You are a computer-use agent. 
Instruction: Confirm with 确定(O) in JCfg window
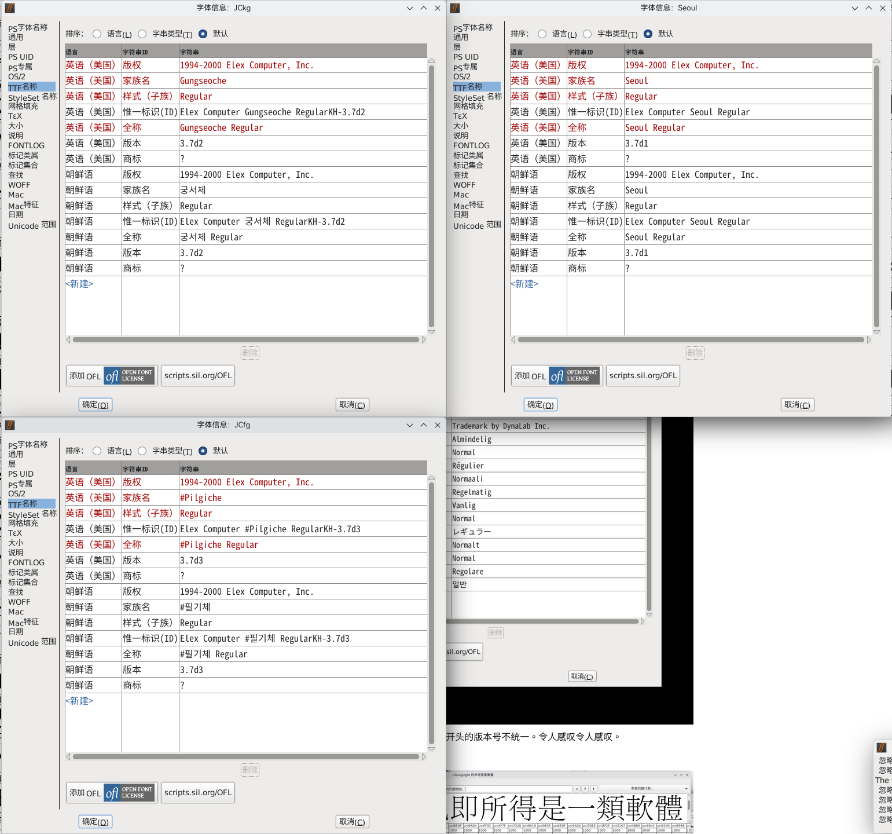(96, 822)
